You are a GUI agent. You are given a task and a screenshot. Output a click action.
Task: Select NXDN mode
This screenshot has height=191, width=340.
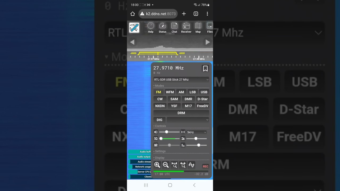point(160,106)
